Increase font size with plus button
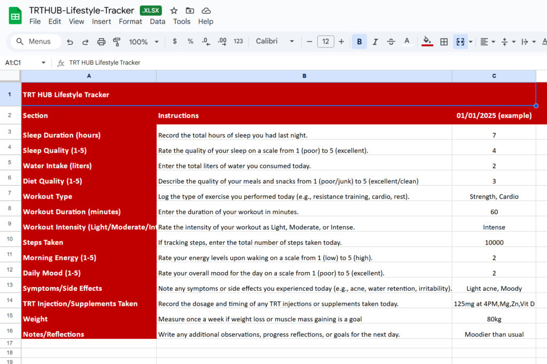The width and height of the screenshot is (547, 364). tap(341, 42)
